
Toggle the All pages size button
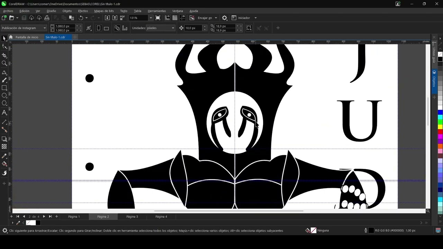point(117,28)
